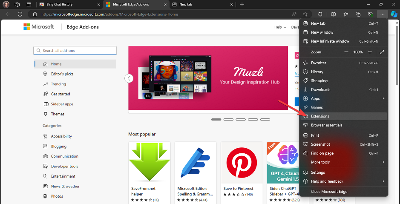Image resolution: width=400 pixels, height=204 pixels.
Task: Close the Microsoft Edge Add-ons tab
Action: click(x=165, y=4)
